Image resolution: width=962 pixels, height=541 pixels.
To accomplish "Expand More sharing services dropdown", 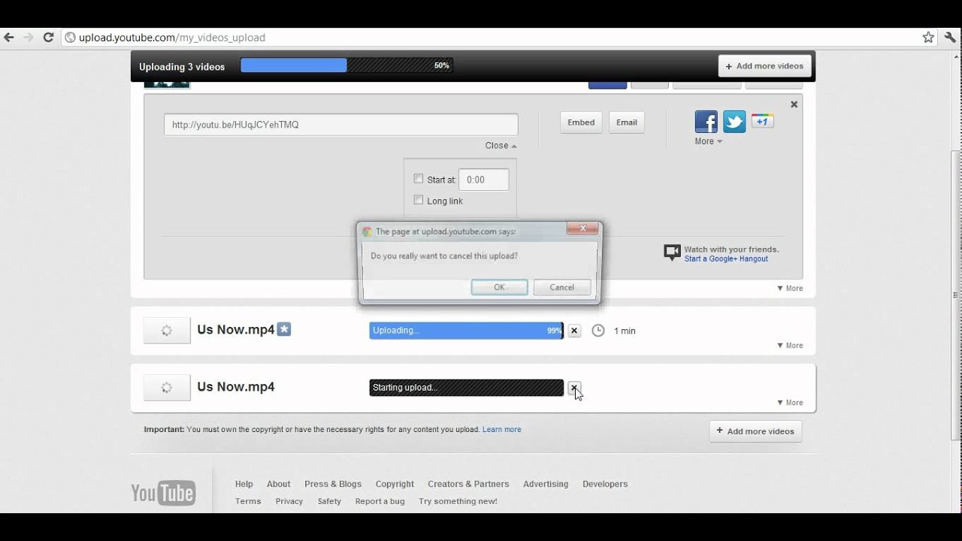I will [x=708, y=141].
